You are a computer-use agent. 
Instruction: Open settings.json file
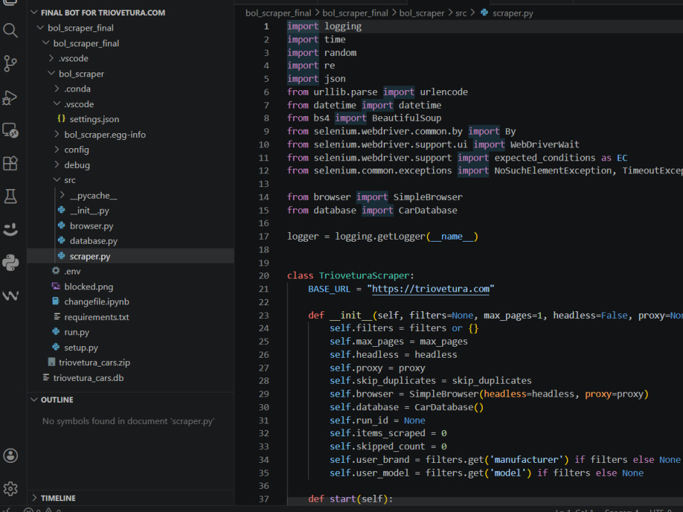pyautogui.click(x=94, y=119)
